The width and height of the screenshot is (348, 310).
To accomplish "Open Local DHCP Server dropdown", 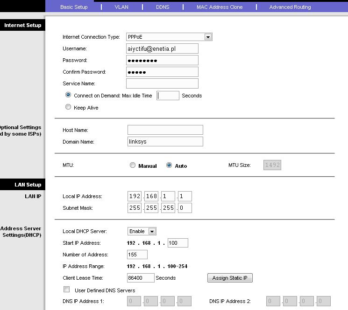I will [142, 231].
